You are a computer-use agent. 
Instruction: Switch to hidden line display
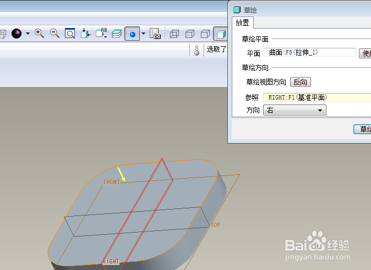(x=190, y=34)
